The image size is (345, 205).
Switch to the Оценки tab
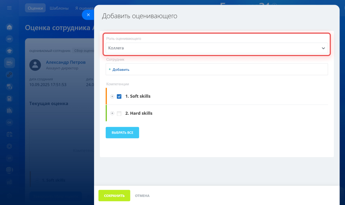[35, 8]
